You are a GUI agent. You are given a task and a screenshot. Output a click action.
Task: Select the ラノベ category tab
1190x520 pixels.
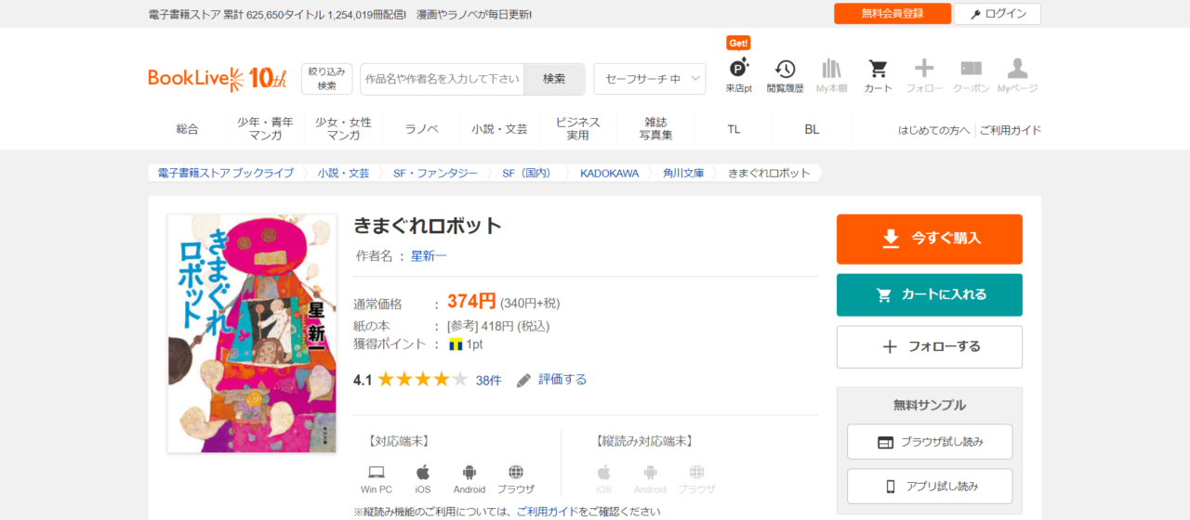pos(421,129)
